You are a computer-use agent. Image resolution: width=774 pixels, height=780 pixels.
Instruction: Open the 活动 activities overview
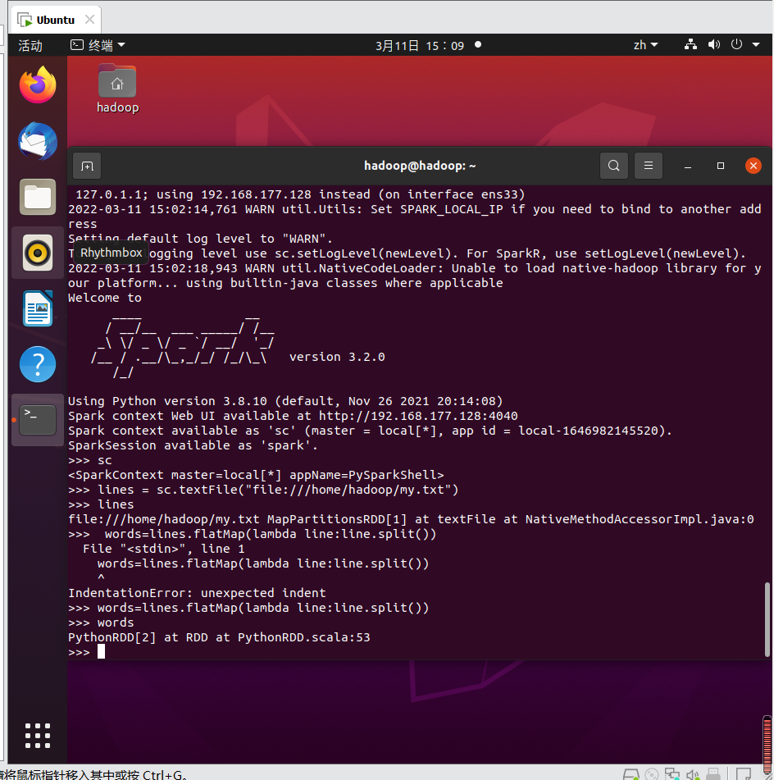tap(30, 46)
